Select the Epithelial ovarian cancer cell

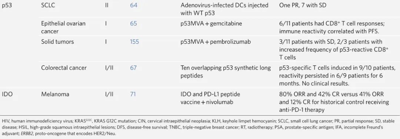(x=63, y=27)
